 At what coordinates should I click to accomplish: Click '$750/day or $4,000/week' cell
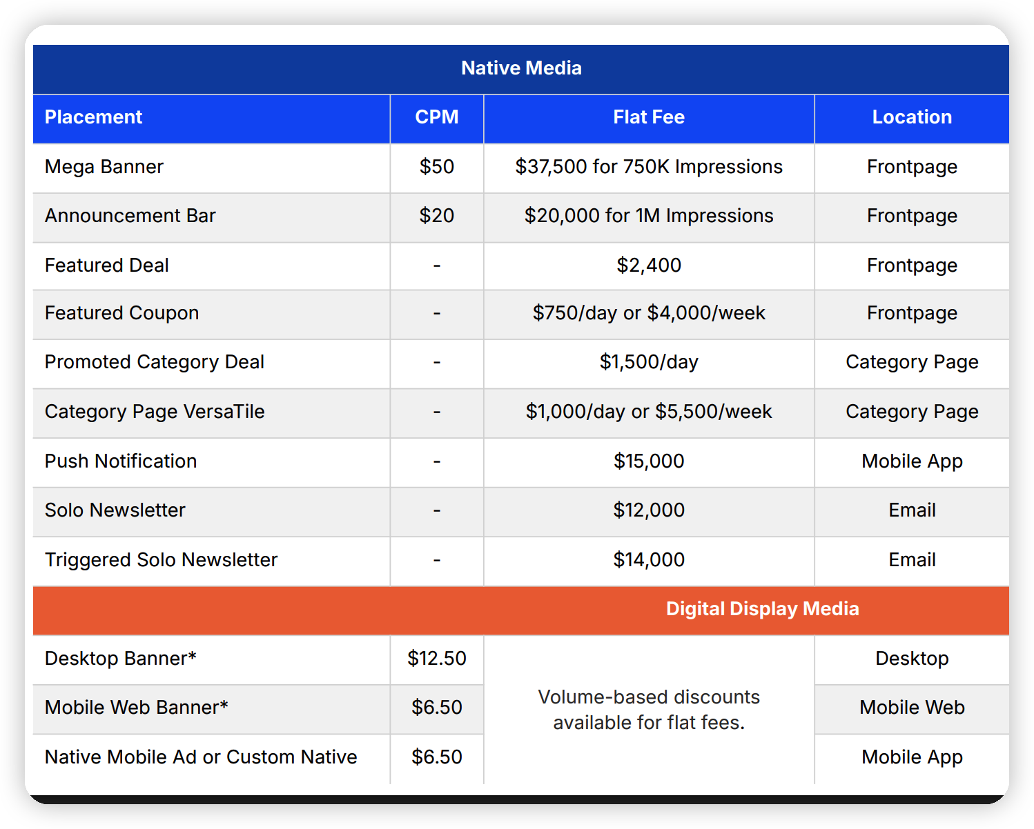[x=649, y=313]
